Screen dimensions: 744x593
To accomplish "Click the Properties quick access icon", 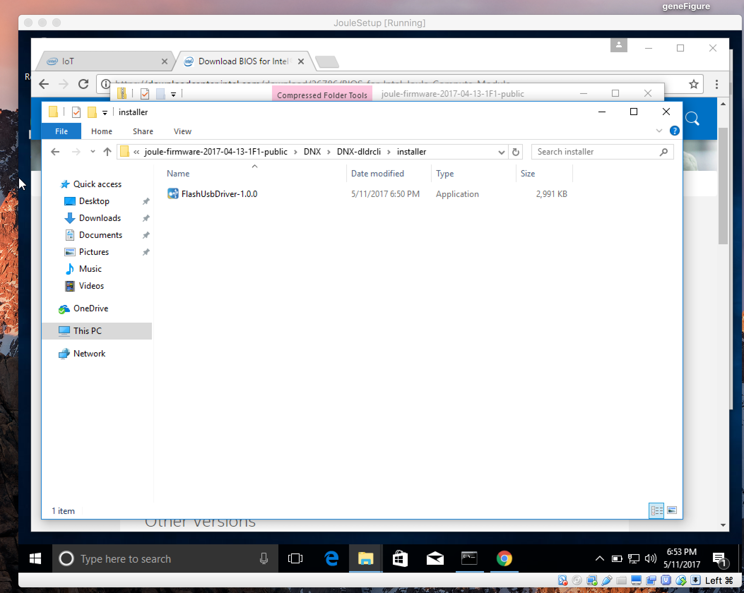I will [76, 112].
